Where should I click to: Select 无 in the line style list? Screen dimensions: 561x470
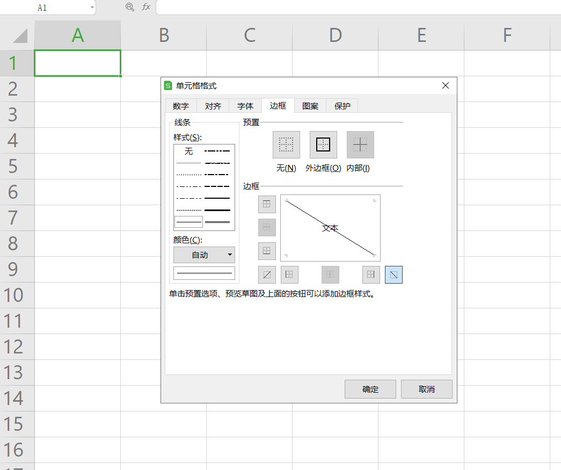pyautogui.click(x=188, y=151)
